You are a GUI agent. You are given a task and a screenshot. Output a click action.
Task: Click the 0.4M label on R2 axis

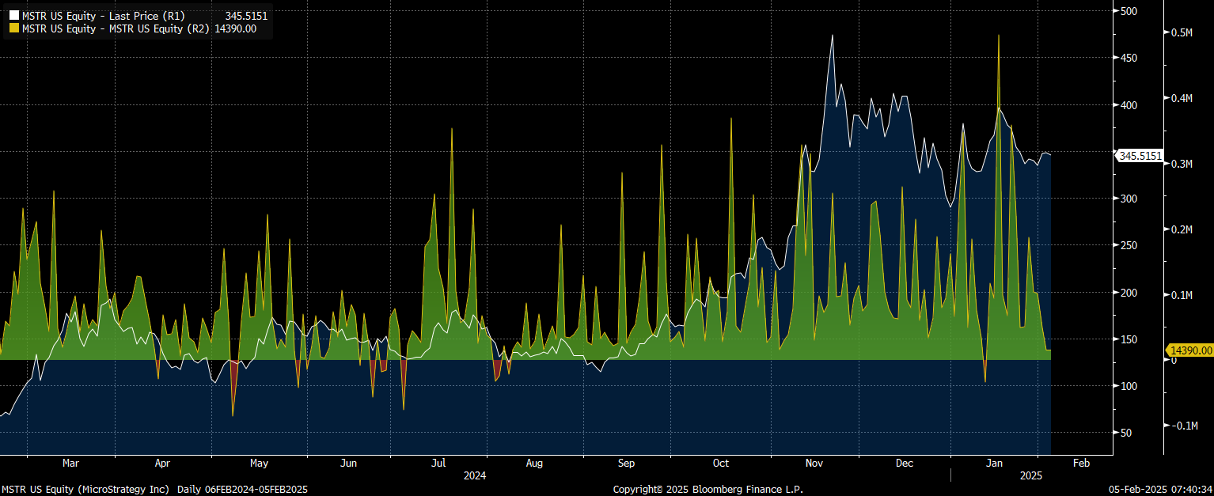(x=1182, y=98)
